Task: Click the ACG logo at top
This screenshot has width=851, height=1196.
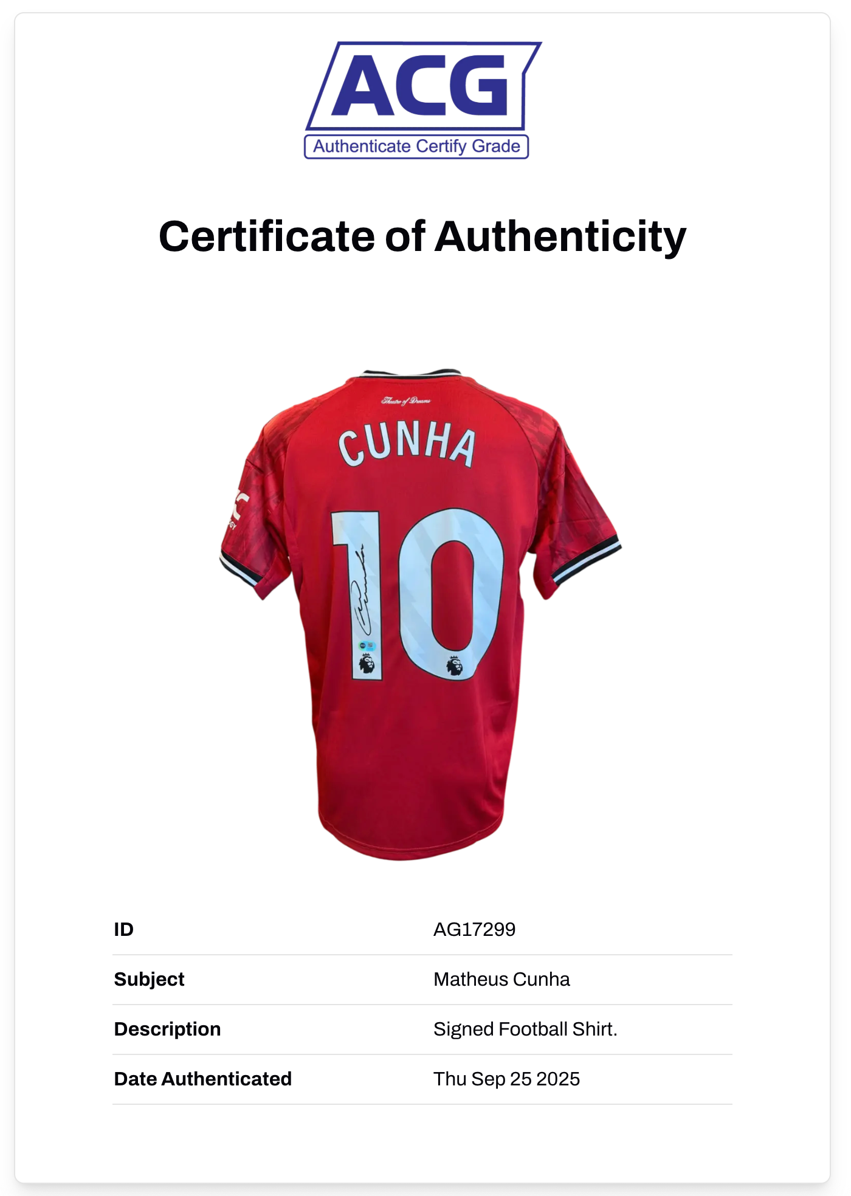Action: pos(423,86)
